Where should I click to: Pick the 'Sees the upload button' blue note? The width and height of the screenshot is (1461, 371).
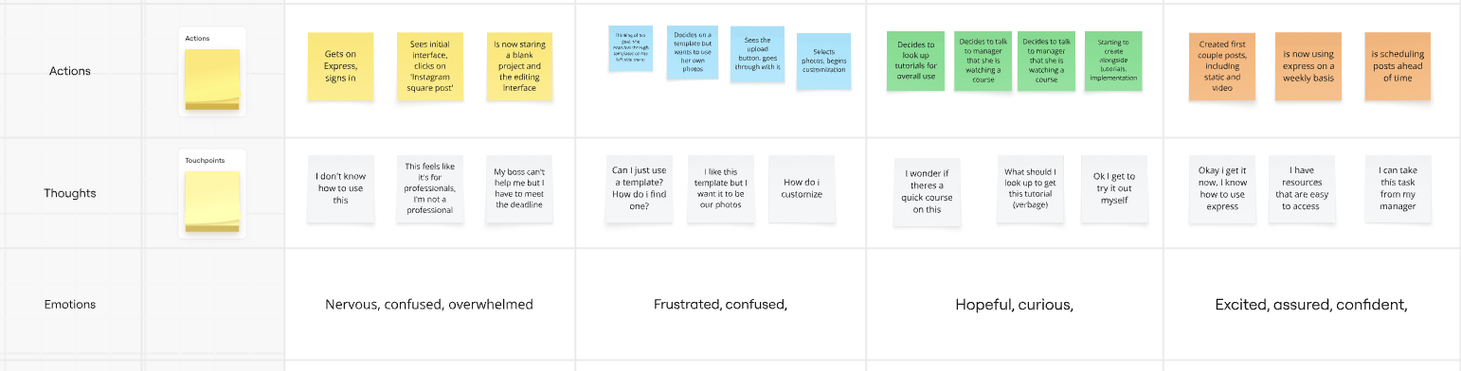coord(757,54)
